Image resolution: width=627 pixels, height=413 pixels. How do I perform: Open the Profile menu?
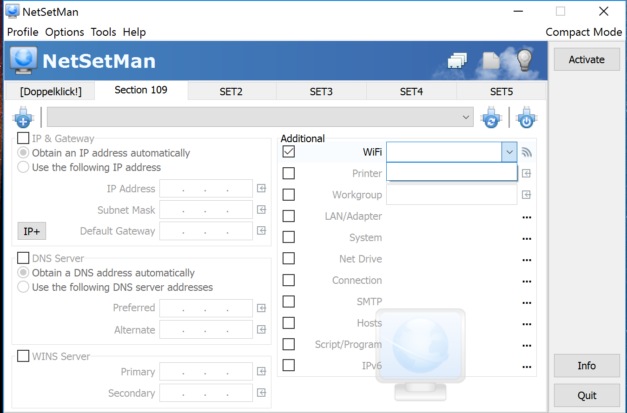(23, 32)
